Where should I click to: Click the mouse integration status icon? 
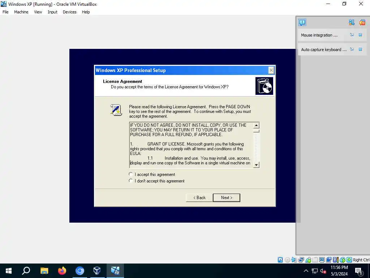coord(343,260)
